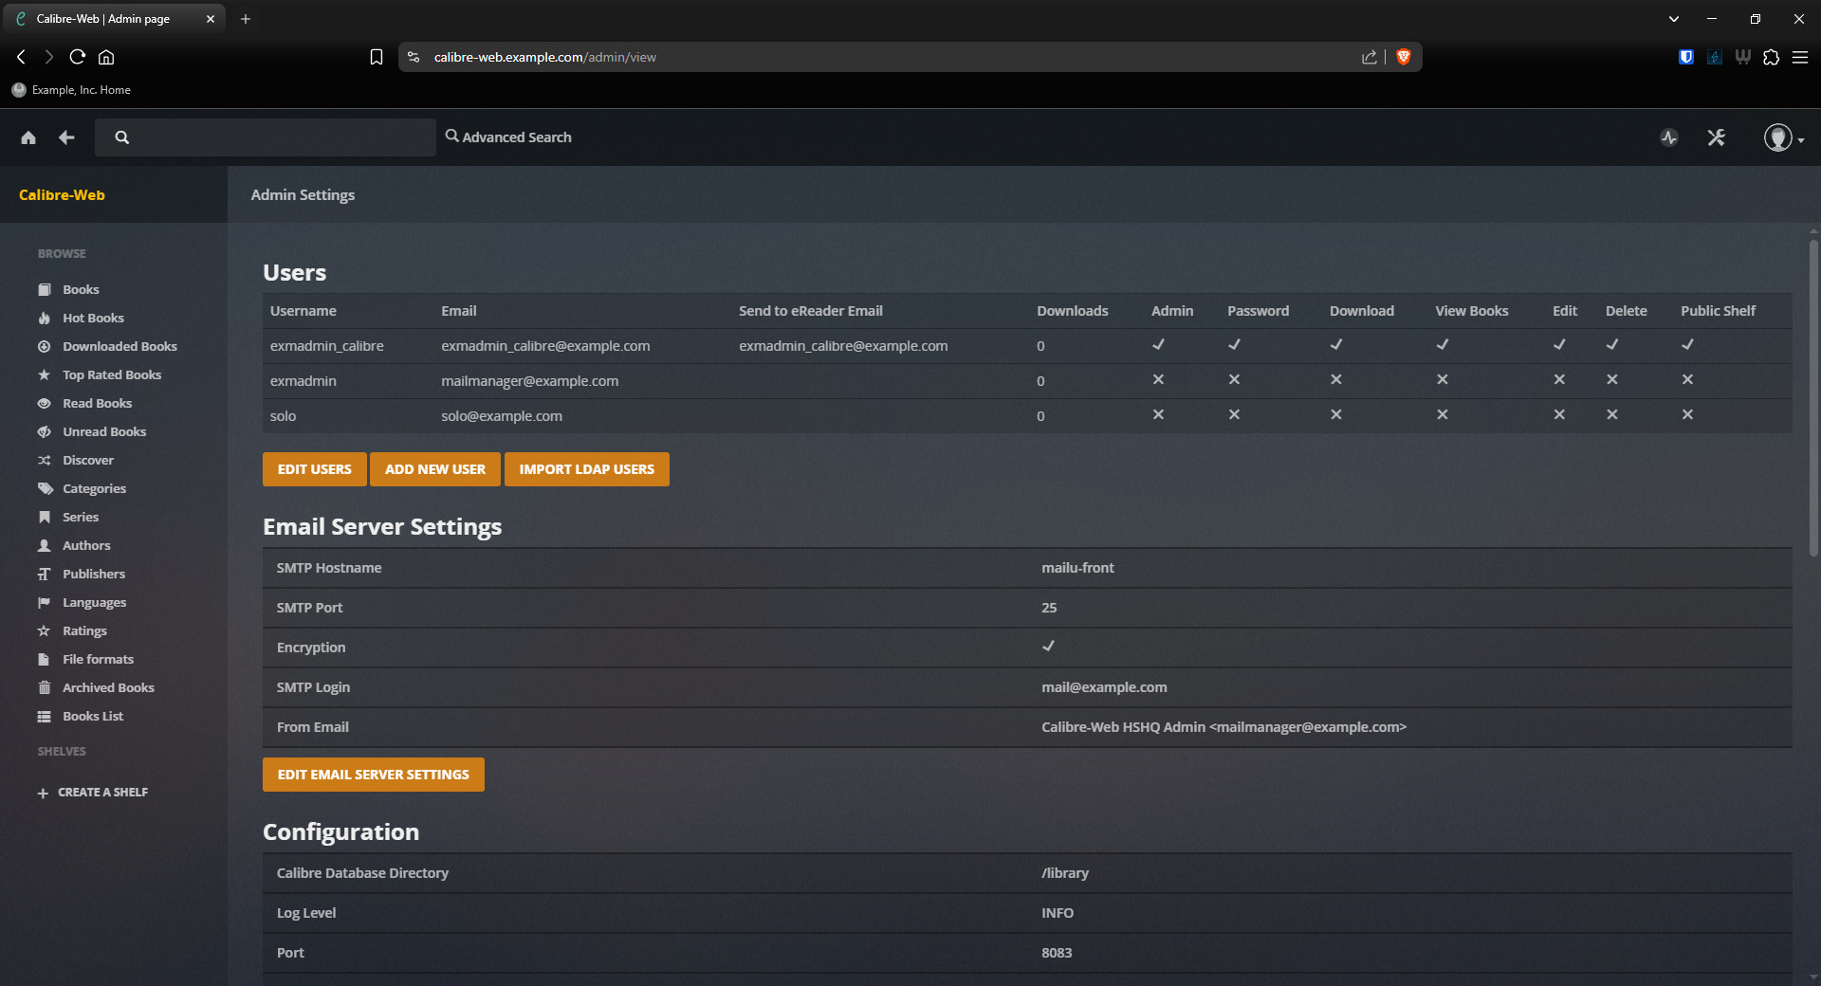Click Brave Shields icon in address bar

coord(1404,57)
